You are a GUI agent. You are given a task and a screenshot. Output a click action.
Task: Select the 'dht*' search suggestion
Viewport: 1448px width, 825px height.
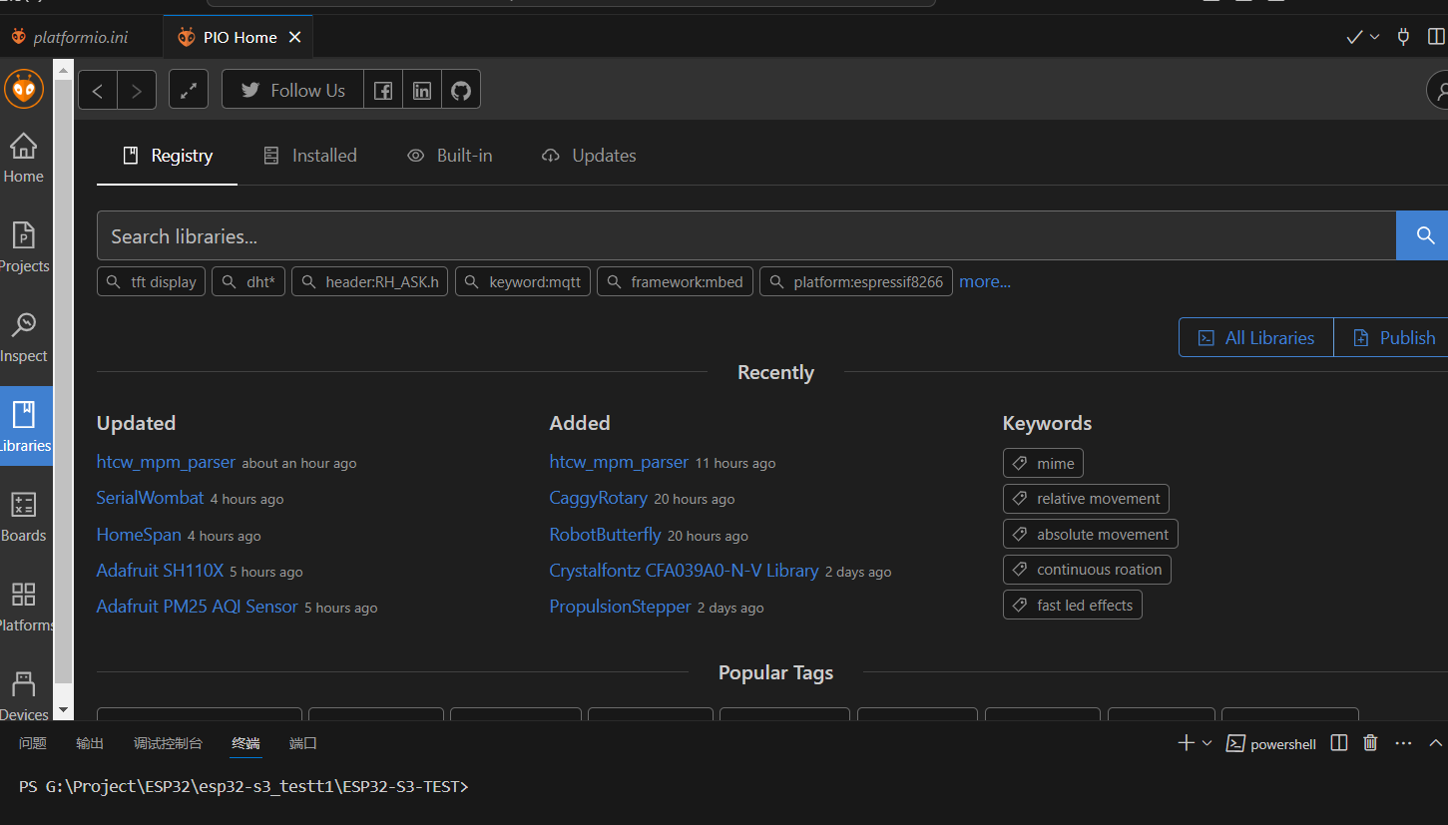[x=248, y=281]
